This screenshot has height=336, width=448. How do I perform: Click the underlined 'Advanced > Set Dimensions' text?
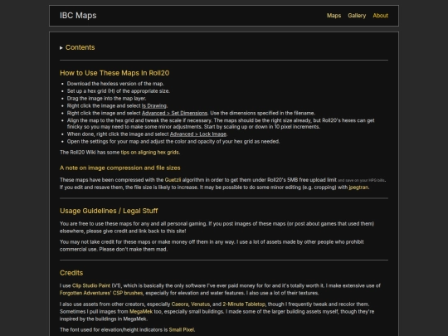[174, 113]
